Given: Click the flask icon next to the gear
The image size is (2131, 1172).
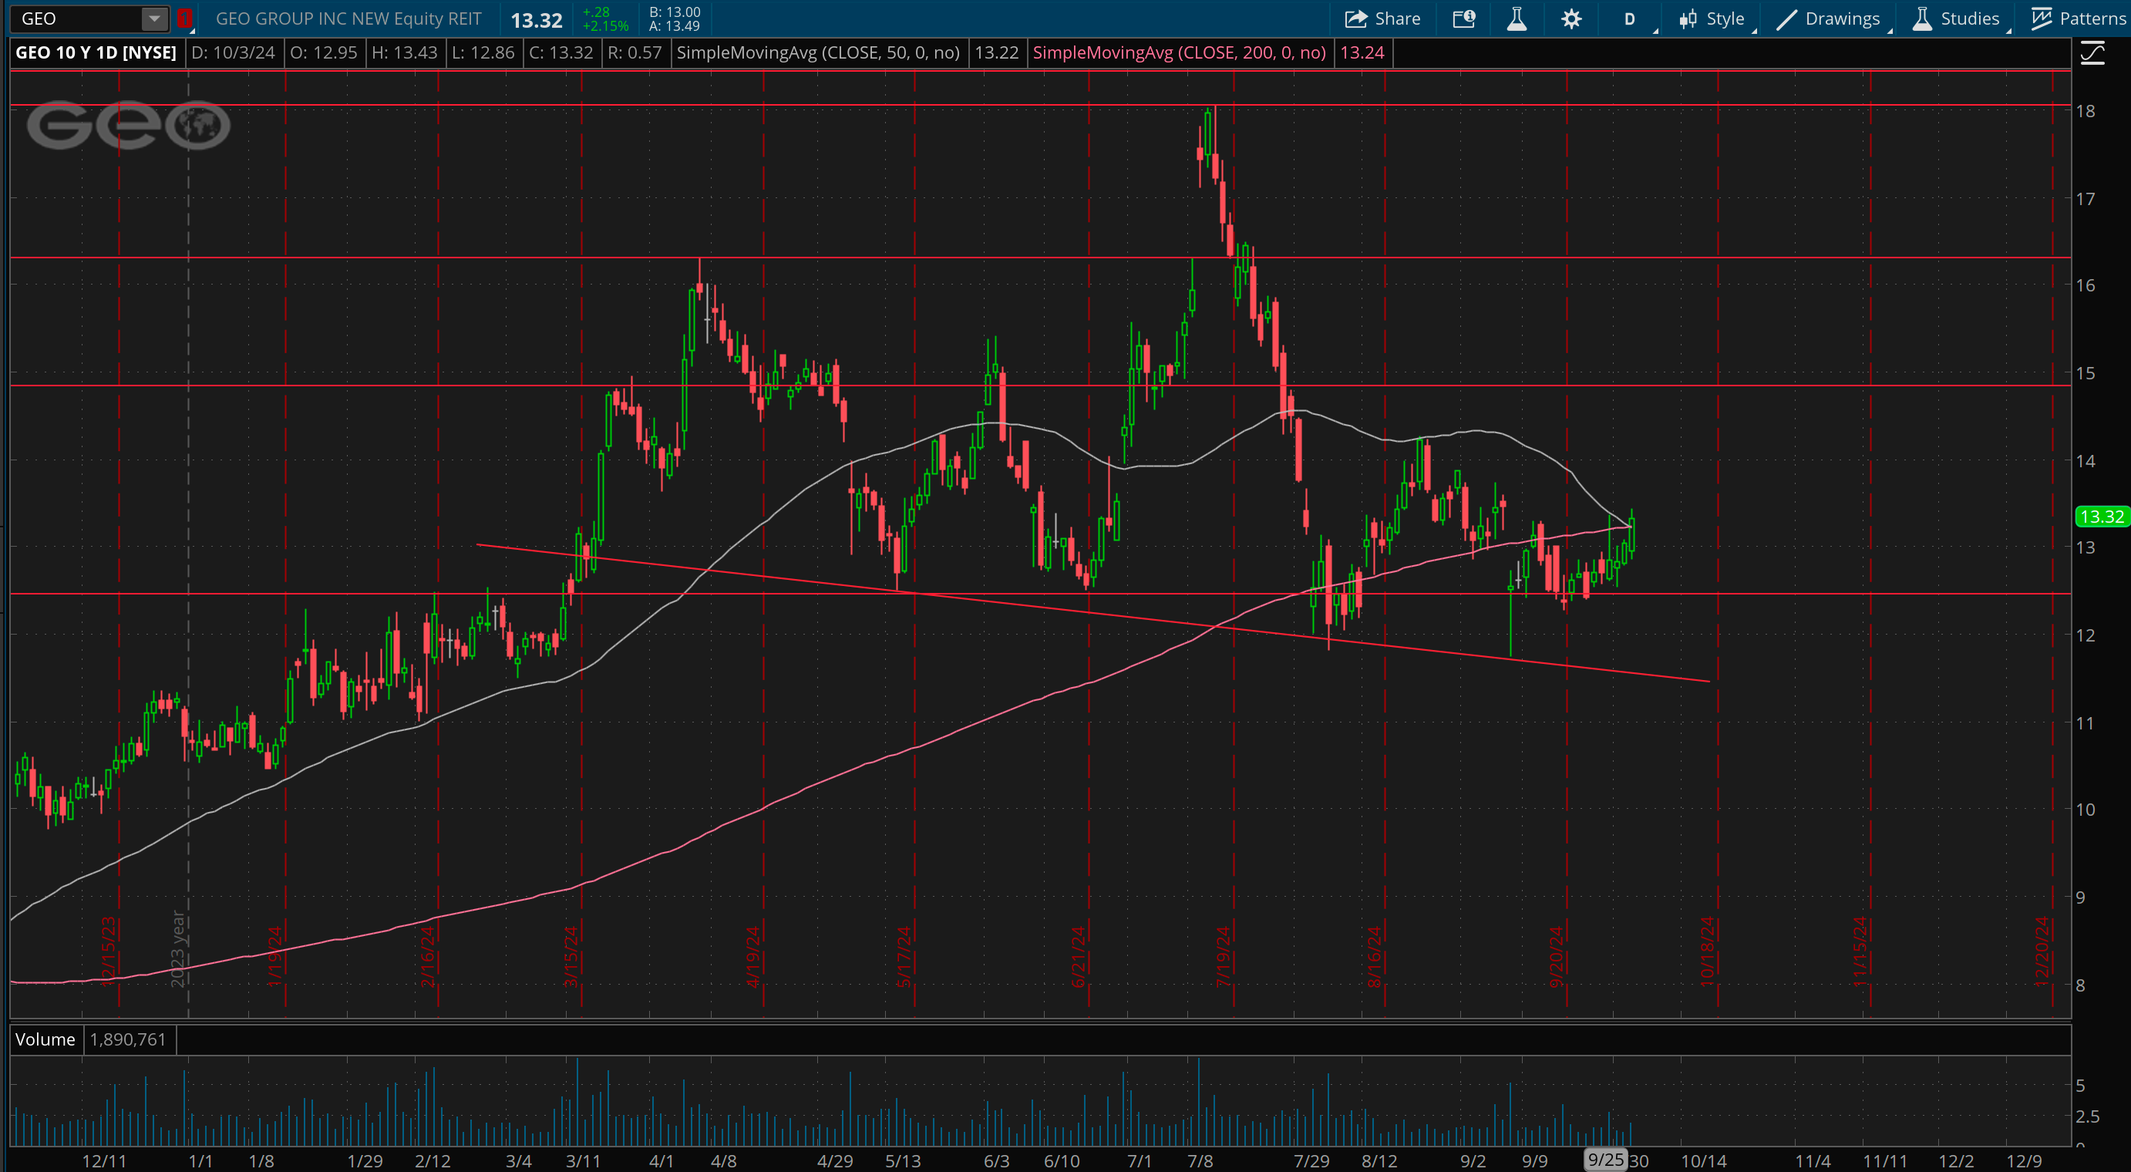Looking at the screenshot, I should [1517, 19].
